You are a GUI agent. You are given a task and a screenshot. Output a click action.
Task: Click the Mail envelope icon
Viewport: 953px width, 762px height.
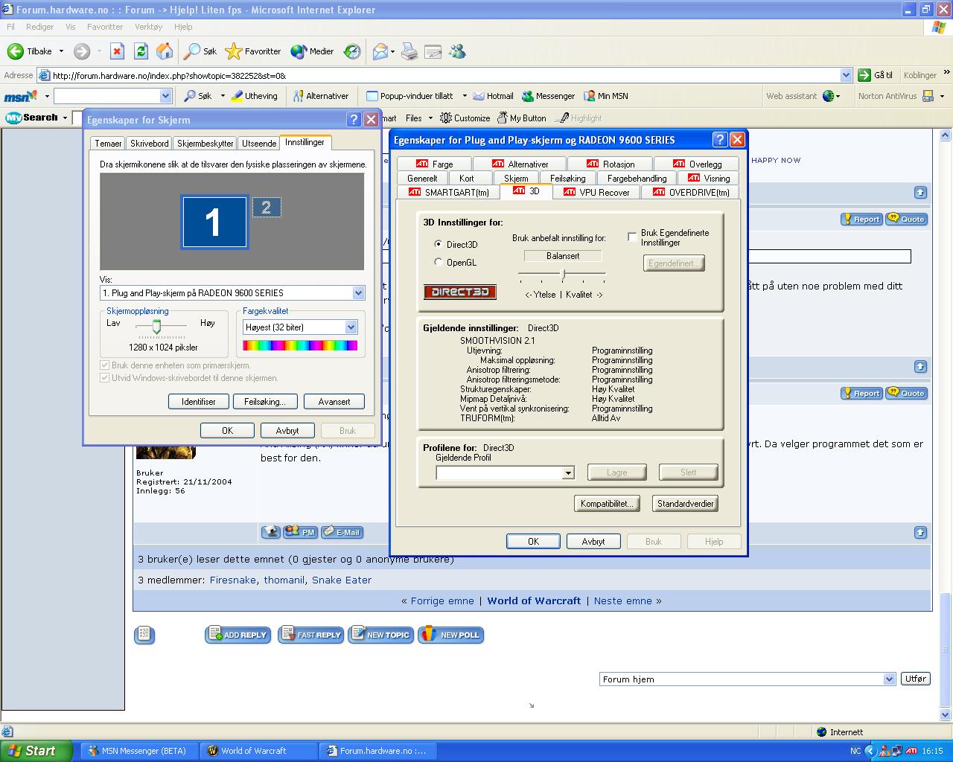380,51
